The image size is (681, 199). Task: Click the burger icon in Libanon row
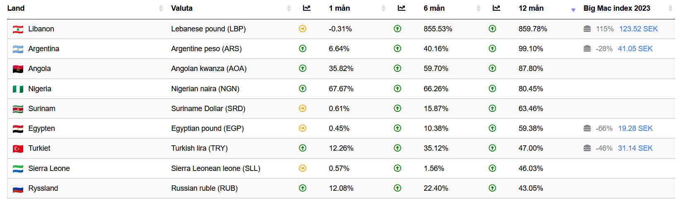pos(587,29)
